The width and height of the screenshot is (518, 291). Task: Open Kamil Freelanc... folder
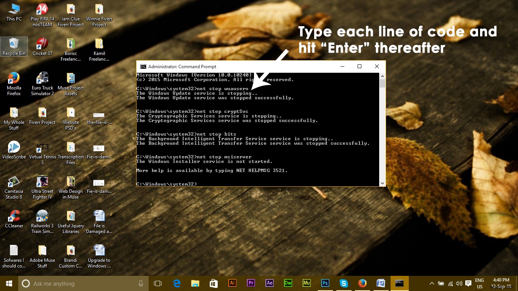[x=99, y=50]
